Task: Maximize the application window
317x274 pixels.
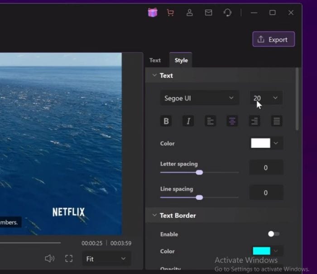Action: (272, 13)
